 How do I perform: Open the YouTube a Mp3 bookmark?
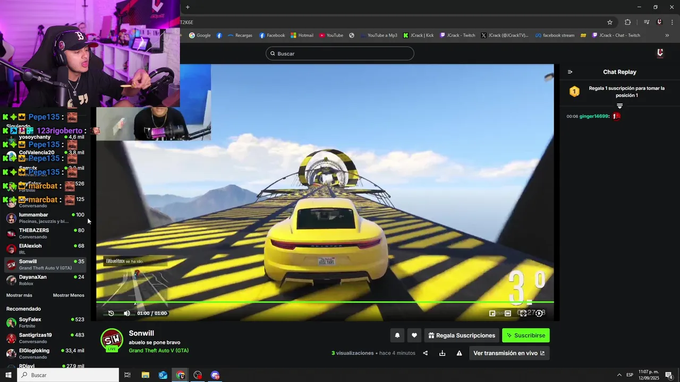click(x=379, y=36)
